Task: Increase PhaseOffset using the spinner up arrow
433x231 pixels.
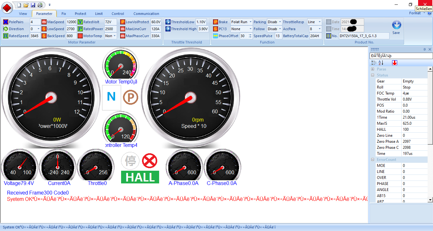Action: (x=250, y=35)
